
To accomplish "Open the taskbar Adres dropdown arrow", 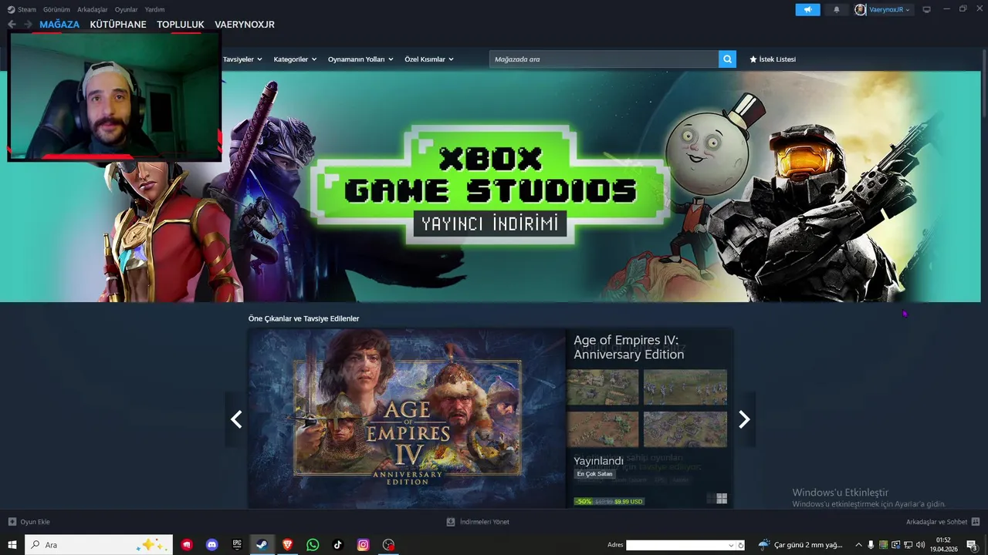I will point(731,545).
